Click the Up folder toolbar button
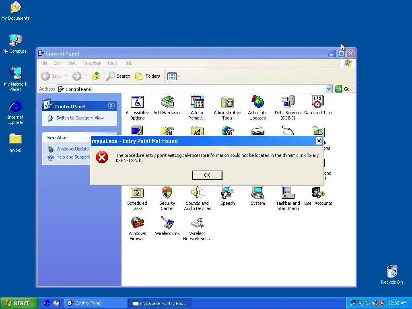Viewport: 412px width, 309px height. [96, 76]
